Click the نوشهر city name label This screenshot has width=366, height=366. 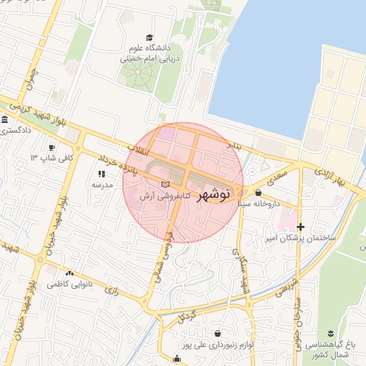point(213,194)
